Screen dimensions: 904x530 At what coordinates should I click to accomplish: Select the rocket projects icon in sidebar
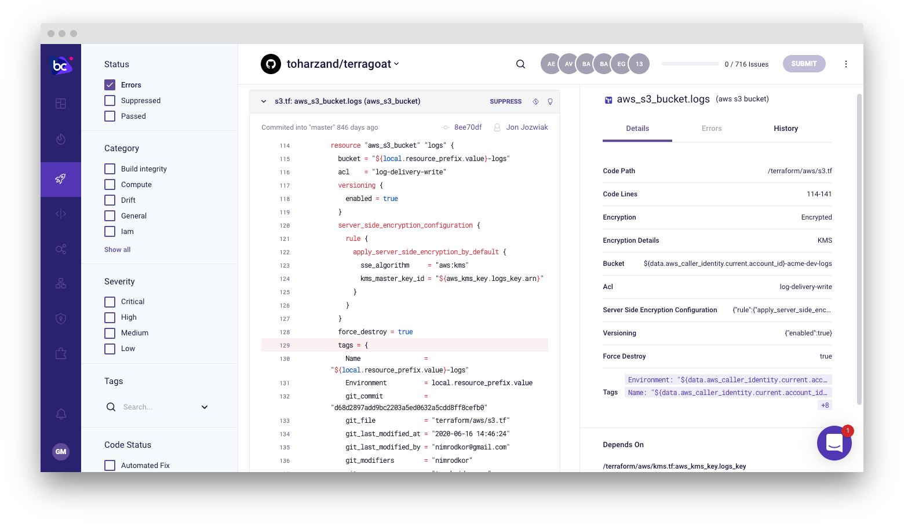click(61, 179)
